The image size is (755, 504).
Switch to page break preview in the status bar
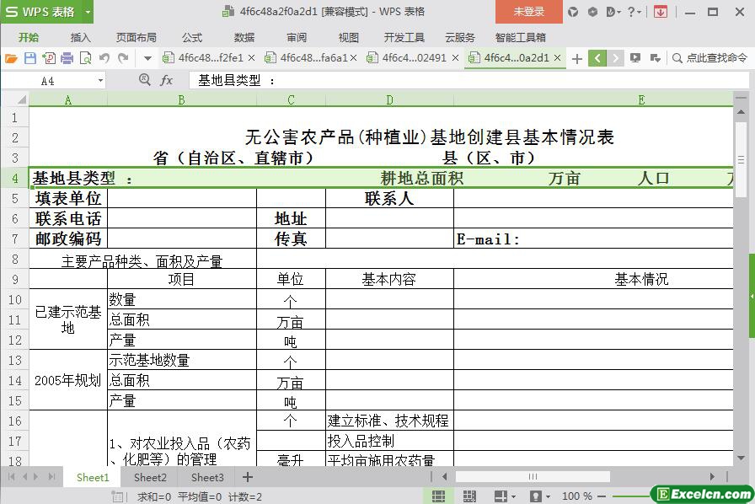(469, 496)
